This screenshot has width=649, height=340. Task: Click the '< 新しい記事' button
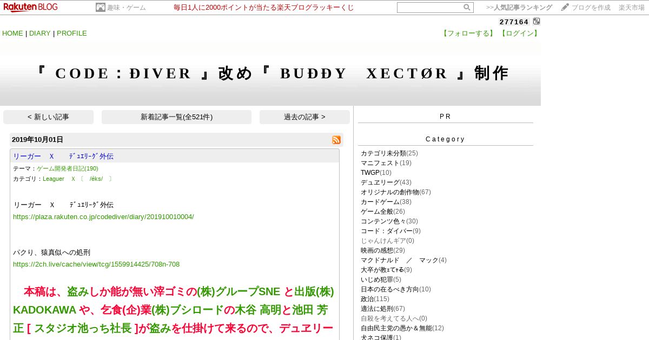point(48,117)
